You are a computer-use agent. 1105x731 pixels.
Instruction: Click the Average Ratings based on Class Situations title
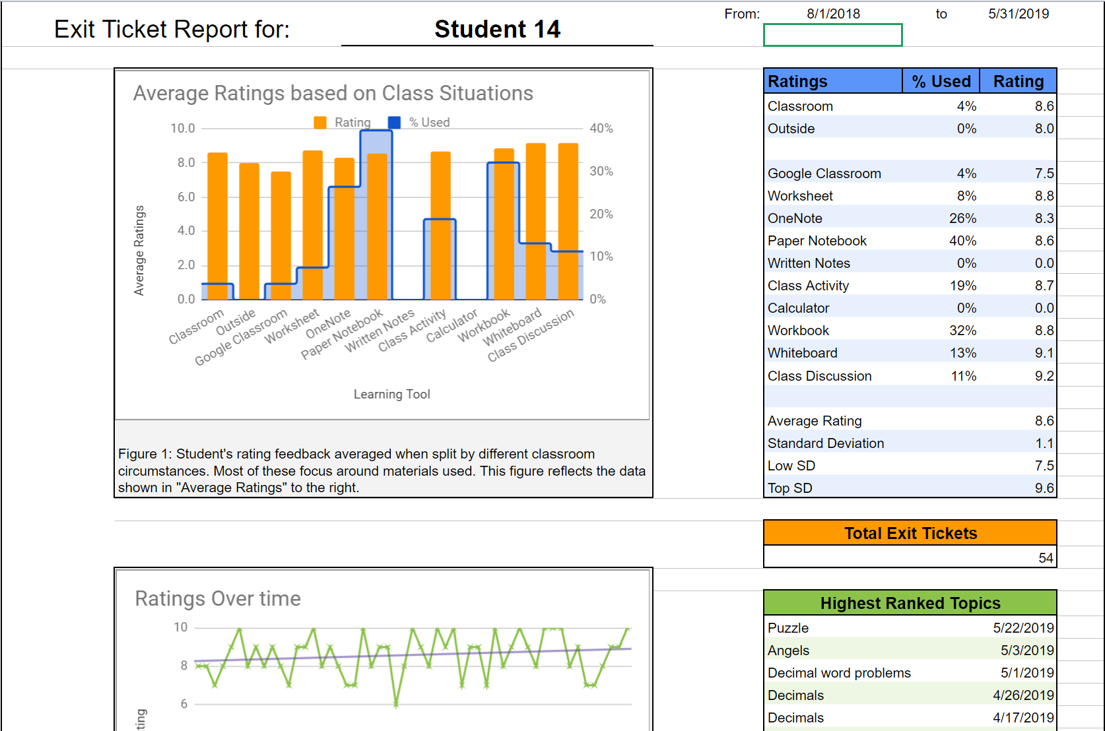pos(333,94)
